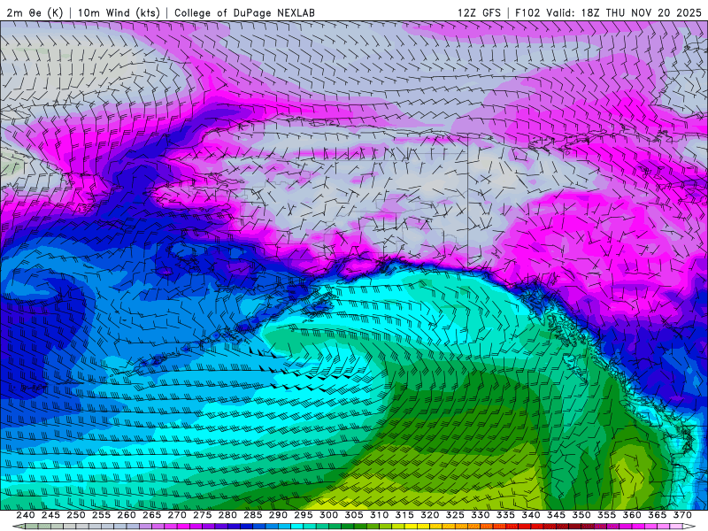Click the 260 value on the color scale
Viewport: 708px width, 531px height.
pyautogui.click(x=127, y=515)
